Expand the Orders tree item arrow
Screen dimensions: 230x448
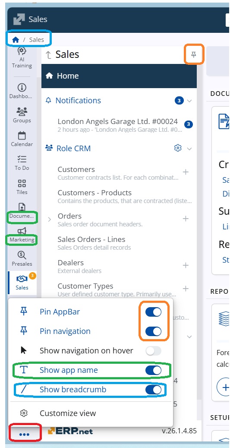coord(49,219)
